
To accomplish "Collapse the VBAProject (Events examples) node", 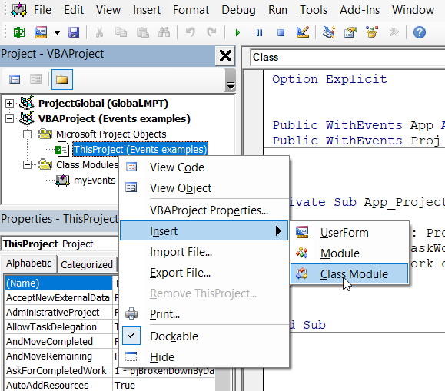I will 9,118.
